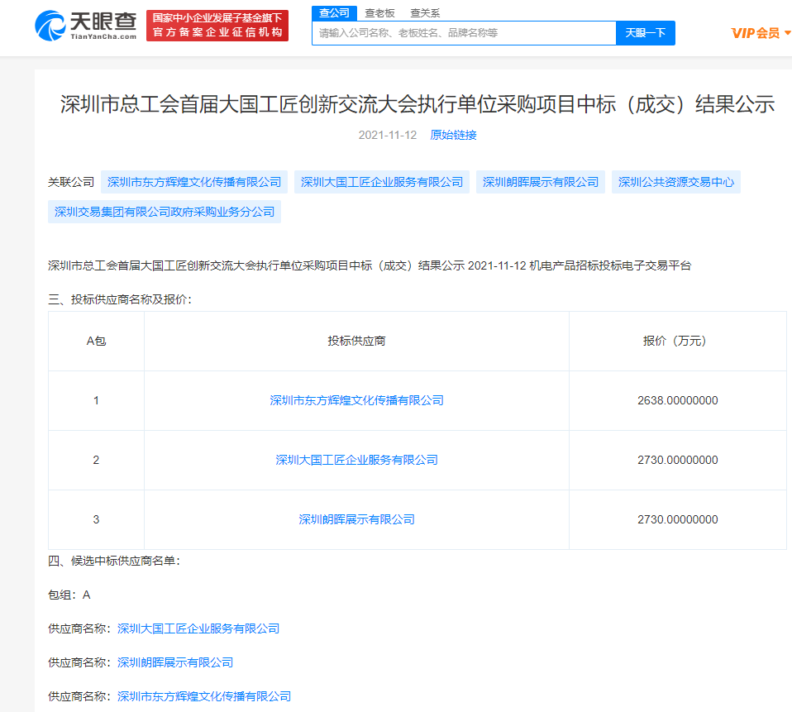Click the 深圳交易集团有限公司政府采购业务分公司 tag
The image size is (792, 712).
coord(165,212)
